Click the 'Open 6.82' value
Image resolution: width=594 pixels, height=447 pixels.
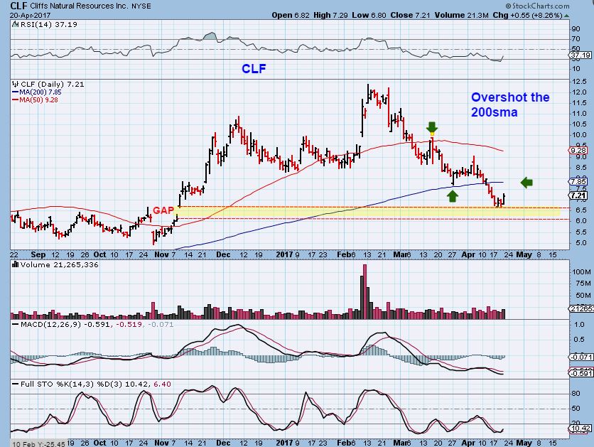(x=291, y=16)
